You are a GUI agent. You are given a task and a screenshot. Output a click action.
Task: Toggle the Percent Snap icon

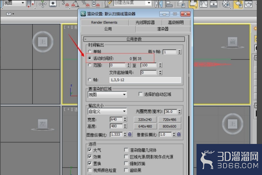[x=86, y=3]
